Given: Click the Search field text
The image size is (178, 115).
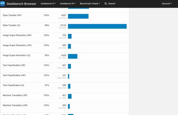Looking at the screenshot, I should tap(112, 4).
